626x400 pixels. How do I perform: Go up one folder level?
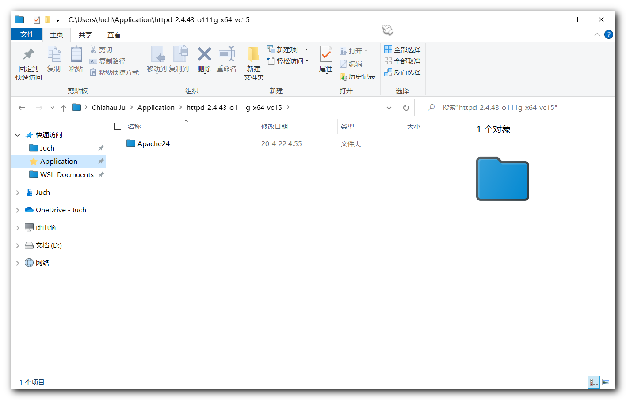[64, 108]
